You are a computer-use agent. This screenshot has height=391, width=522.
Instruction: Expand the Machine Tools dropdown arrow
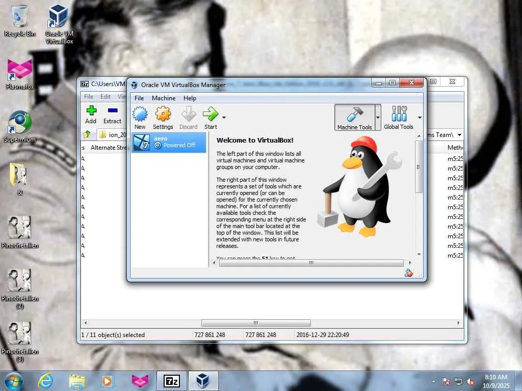tap(378, 118)
